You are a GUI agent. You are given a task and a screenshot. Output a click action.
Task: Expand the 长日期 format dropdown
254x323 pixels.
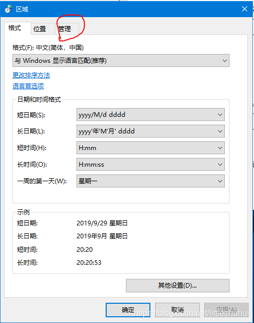click(150, 131)
